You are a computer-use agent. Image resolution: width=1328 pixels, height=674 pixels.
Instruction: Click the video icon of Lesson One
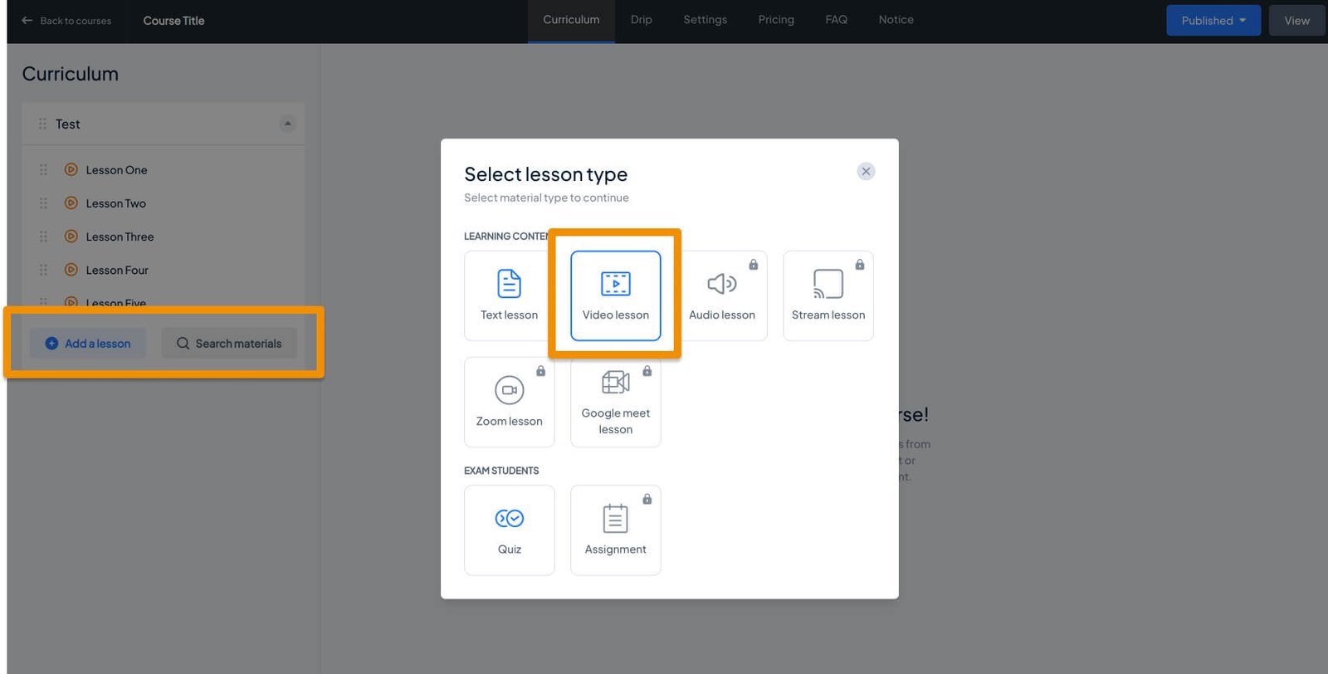pyautogui.click(x=71, y=169)
